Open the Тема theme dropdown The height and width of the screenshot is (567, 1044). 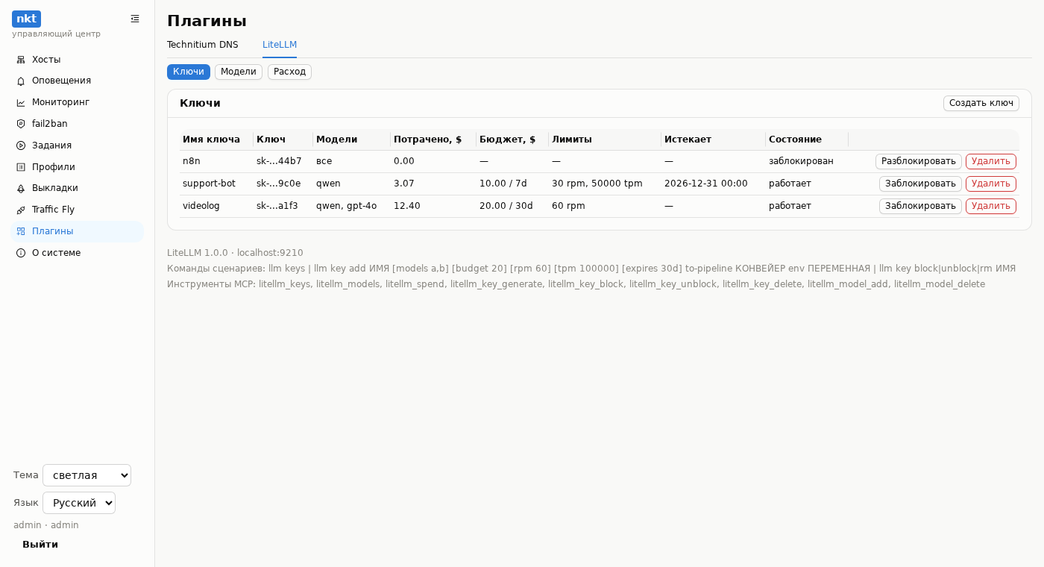click(87, 475)
